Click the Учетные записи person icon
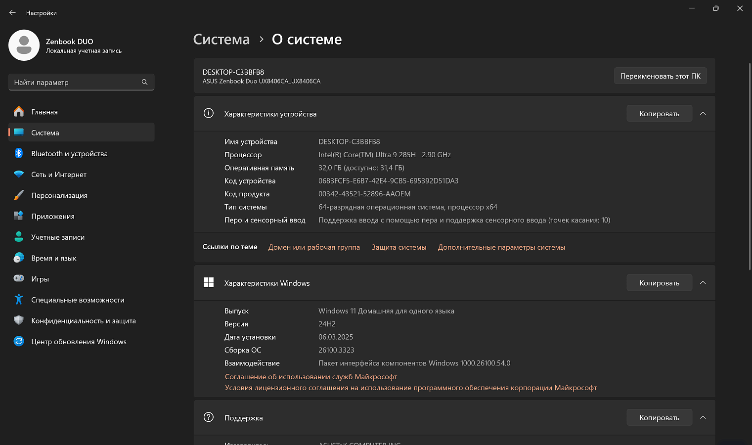This screenshot has height=445, width=752. pyautogui.click(x=19, y=237)
